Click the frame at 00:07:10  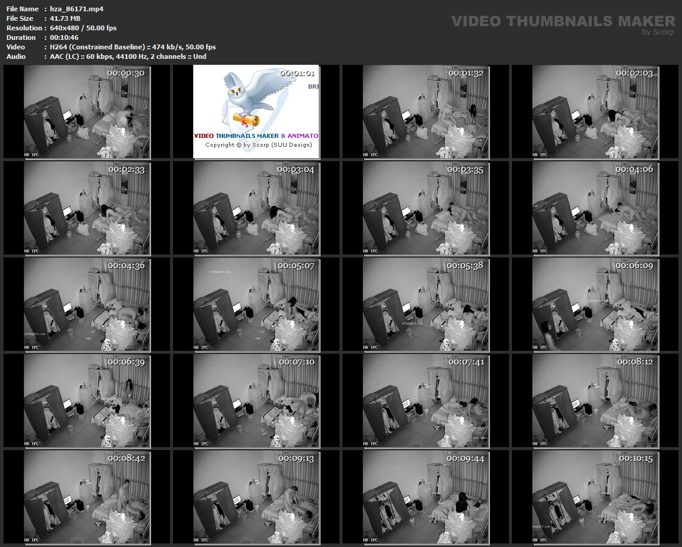coord(256,401)
